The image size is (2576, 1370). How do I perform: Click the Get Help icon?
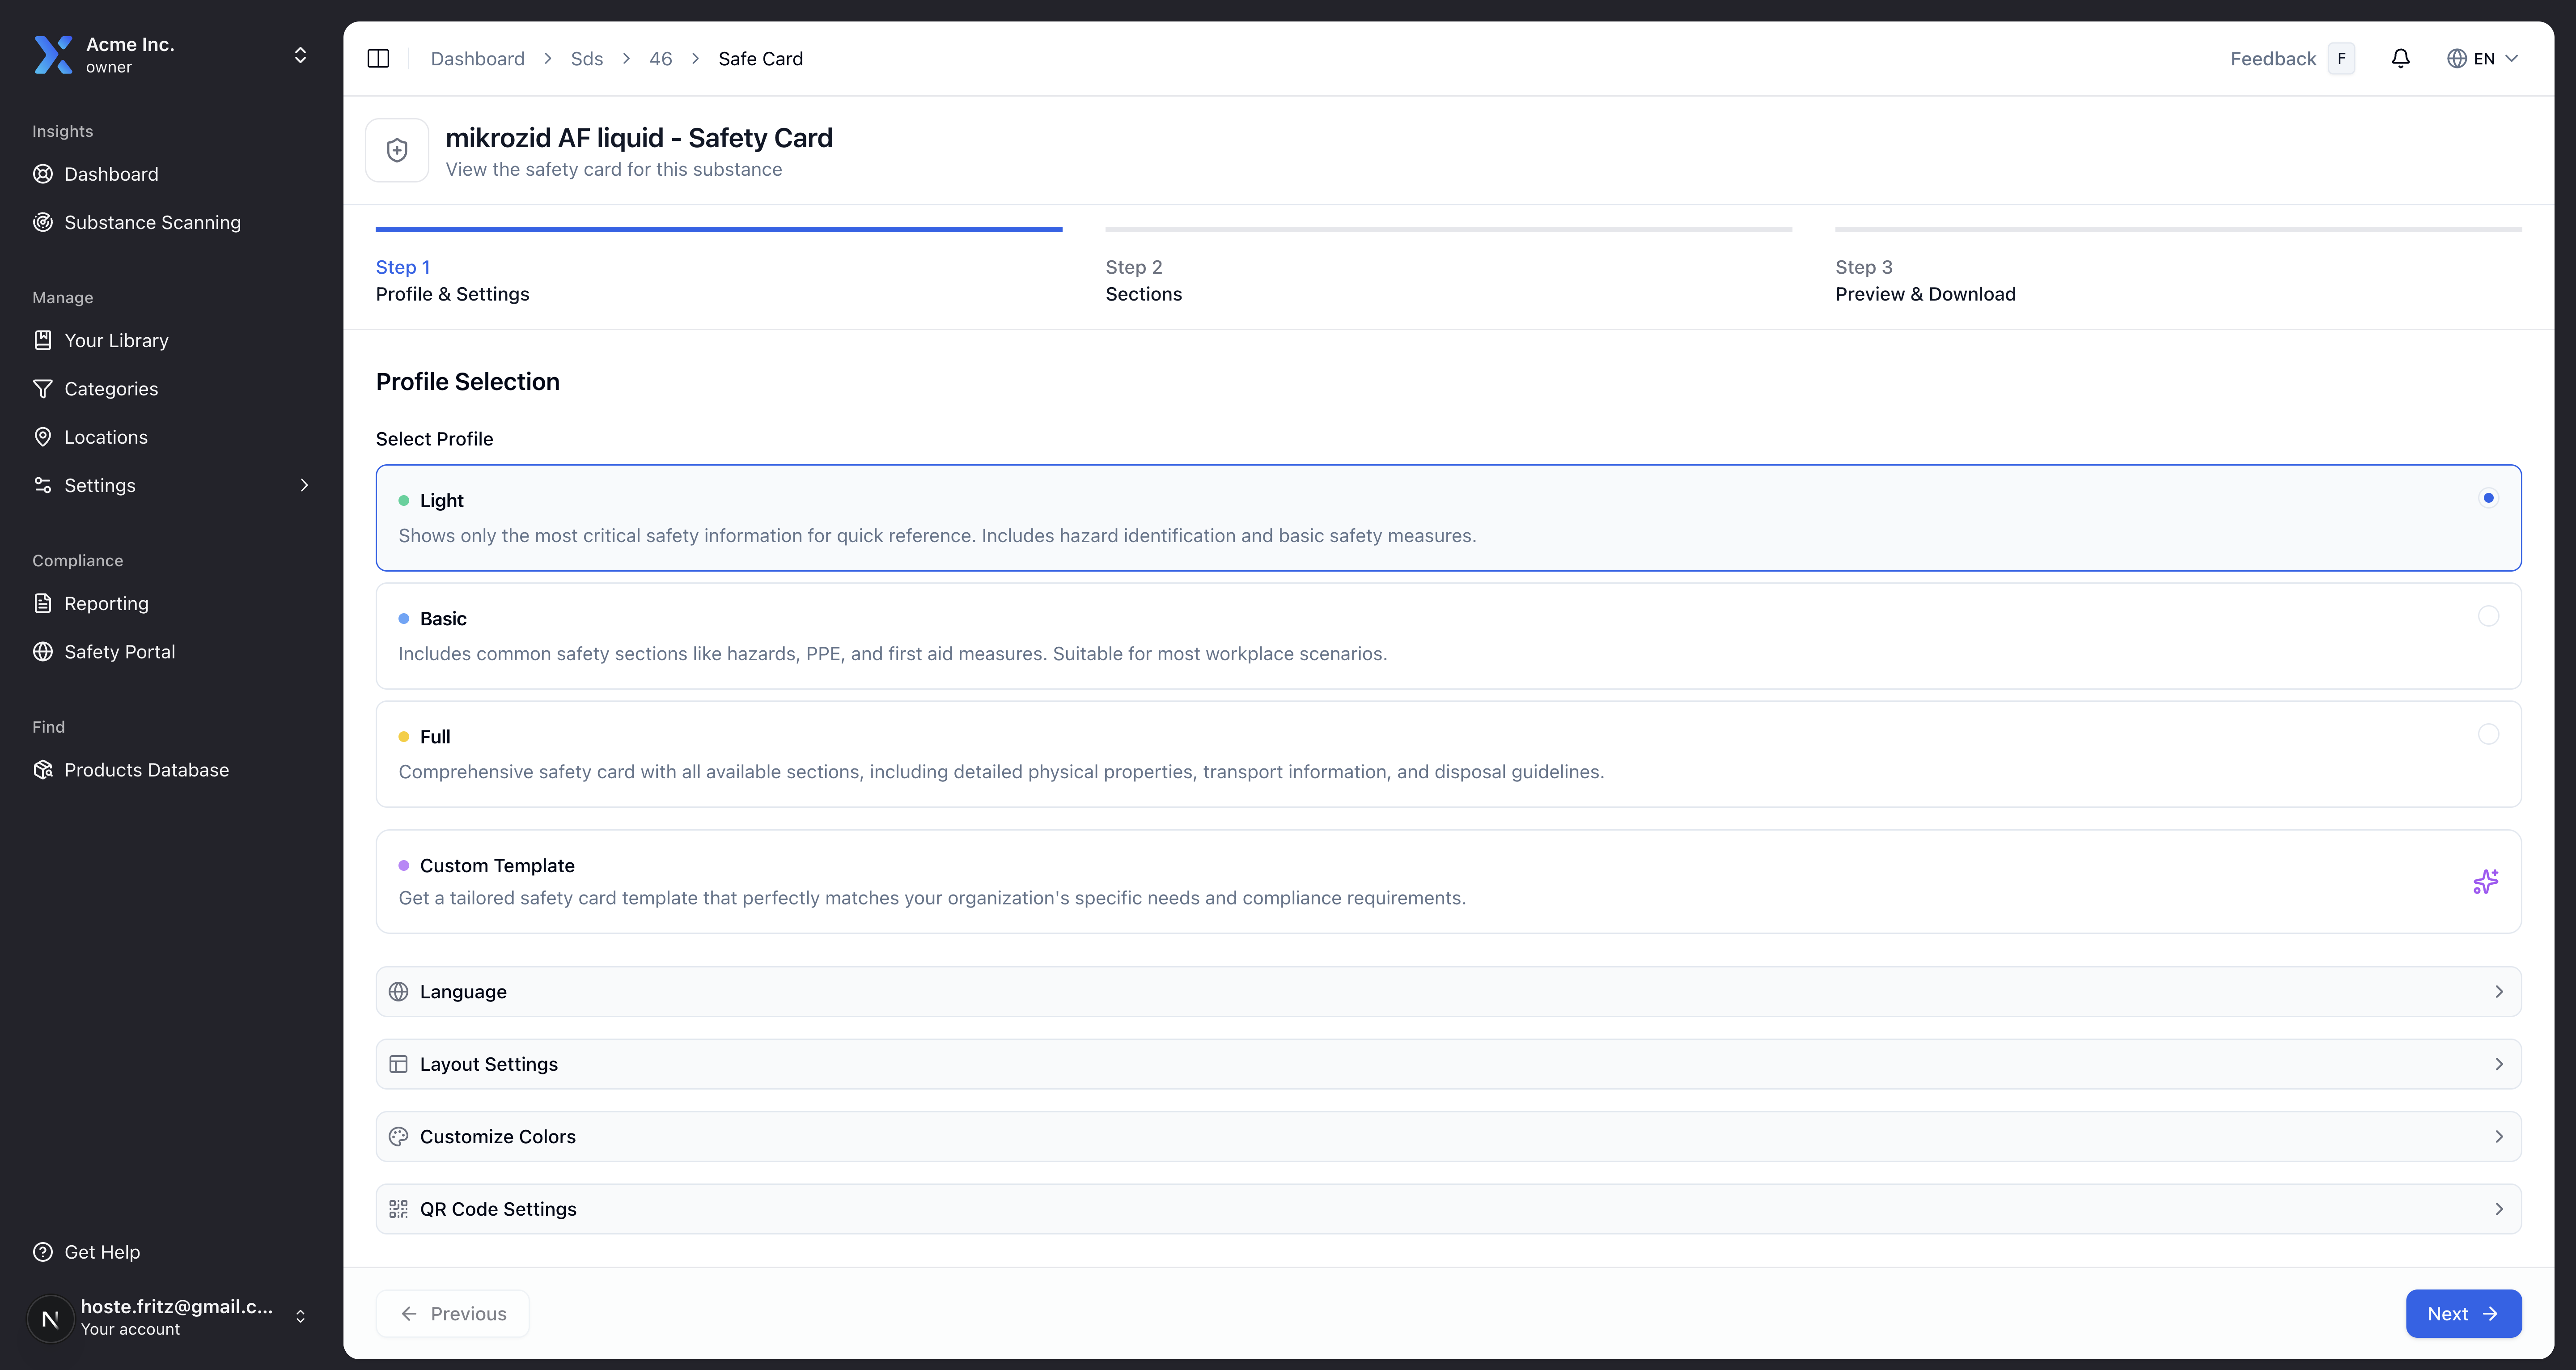42,1252
